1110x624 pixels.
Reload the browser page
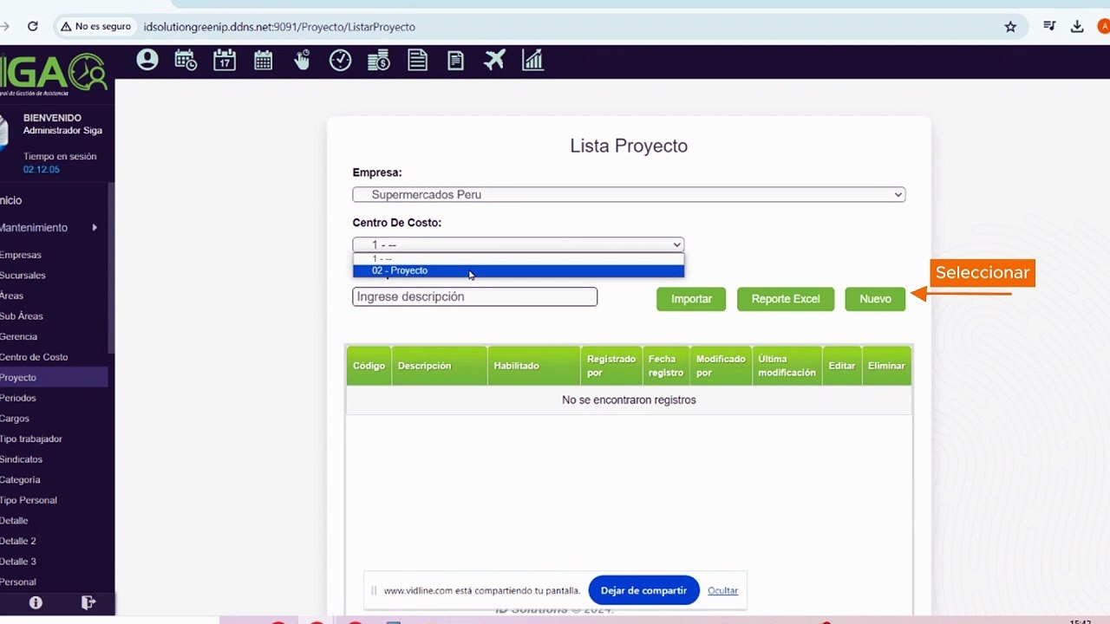[32, 27]
